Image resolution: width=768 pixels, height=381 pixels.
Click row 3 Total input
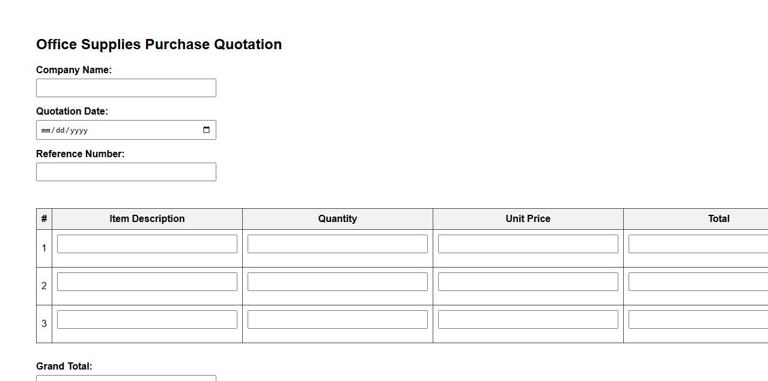(698, 319)
